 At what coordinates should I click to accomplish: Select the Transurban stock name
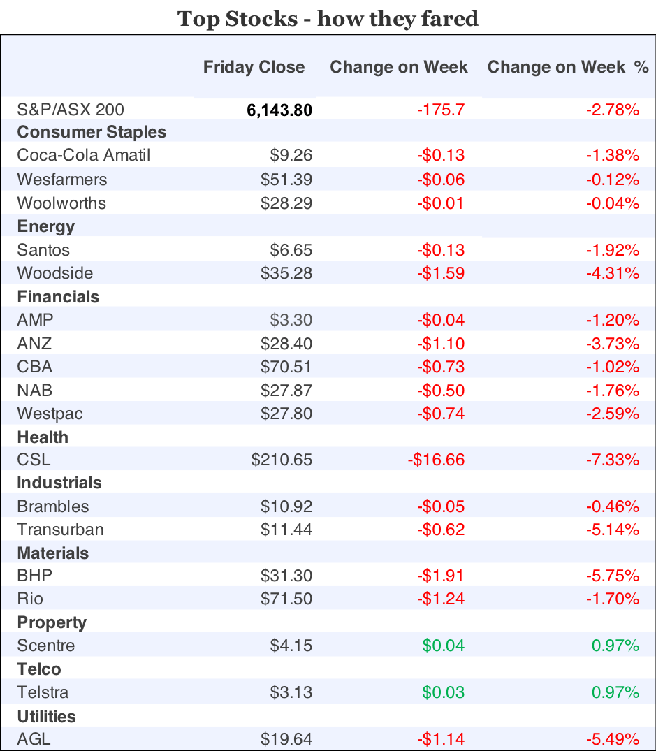click(x=60, y=530)
